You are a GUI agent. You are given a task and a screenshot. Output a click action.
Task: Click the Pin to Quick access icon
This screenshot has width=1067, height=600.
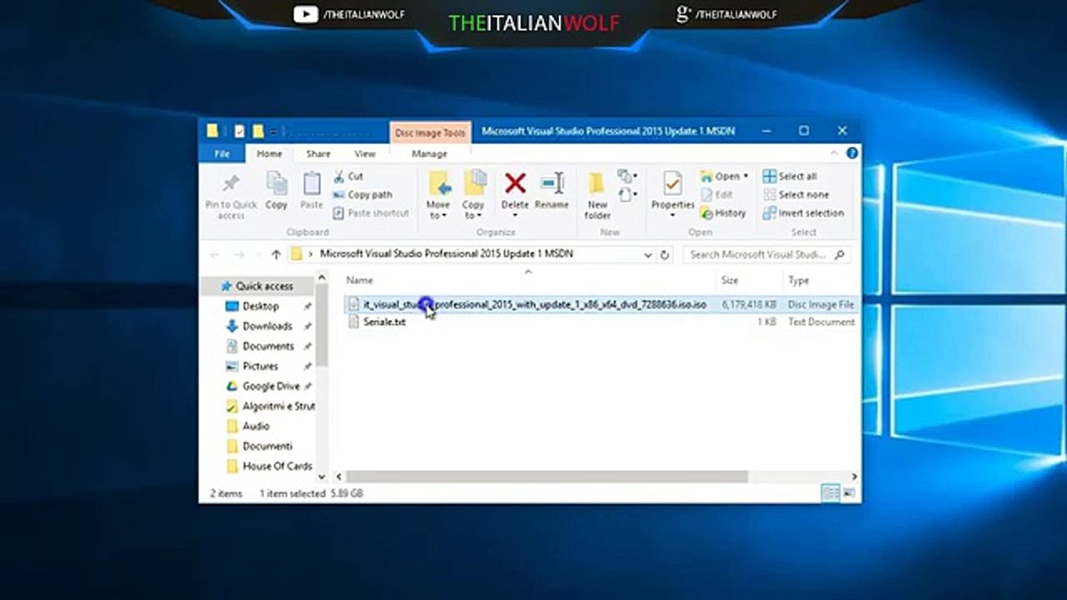[231, 183]
